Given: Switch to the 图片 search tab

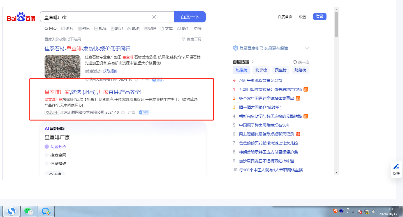Looking at the screenshot, I should (x=67, y=29).
